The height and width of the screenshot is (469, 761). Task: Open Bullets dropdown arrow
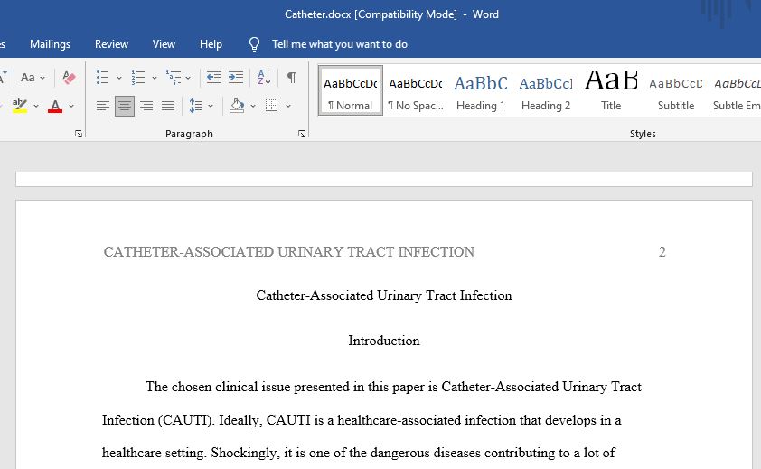(x=119, y=78)
